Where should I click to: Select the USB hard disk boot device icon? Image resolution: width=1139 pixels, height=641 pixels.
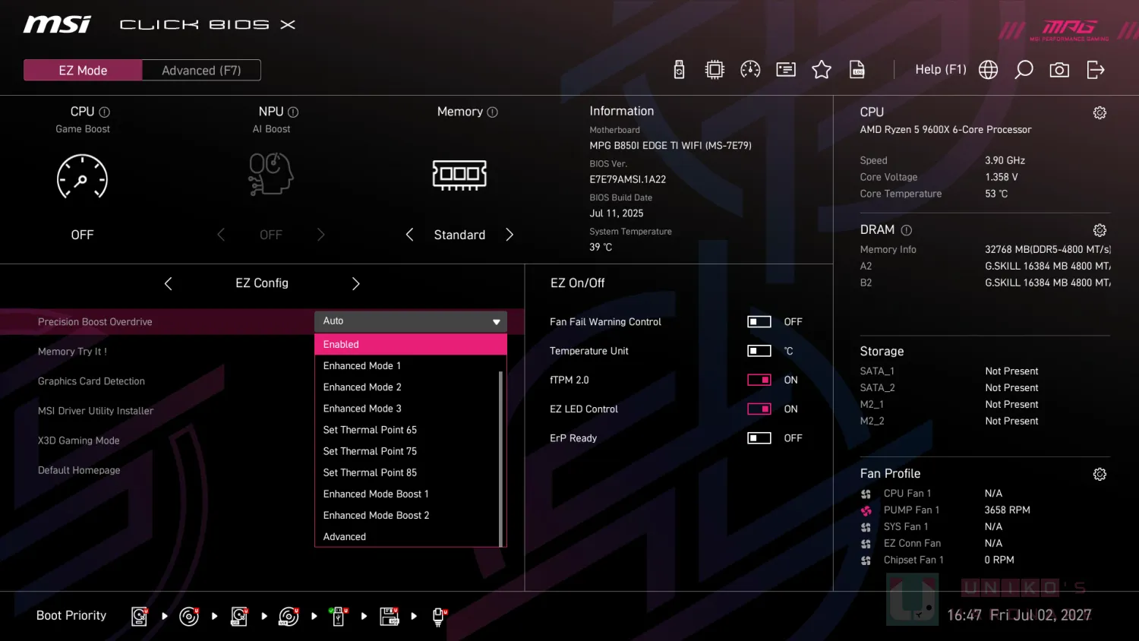click(239, 616)
